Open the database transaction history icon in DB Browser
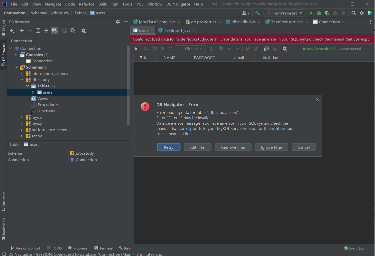This screenshot has height=256, width=375. [x=73, y=31]
